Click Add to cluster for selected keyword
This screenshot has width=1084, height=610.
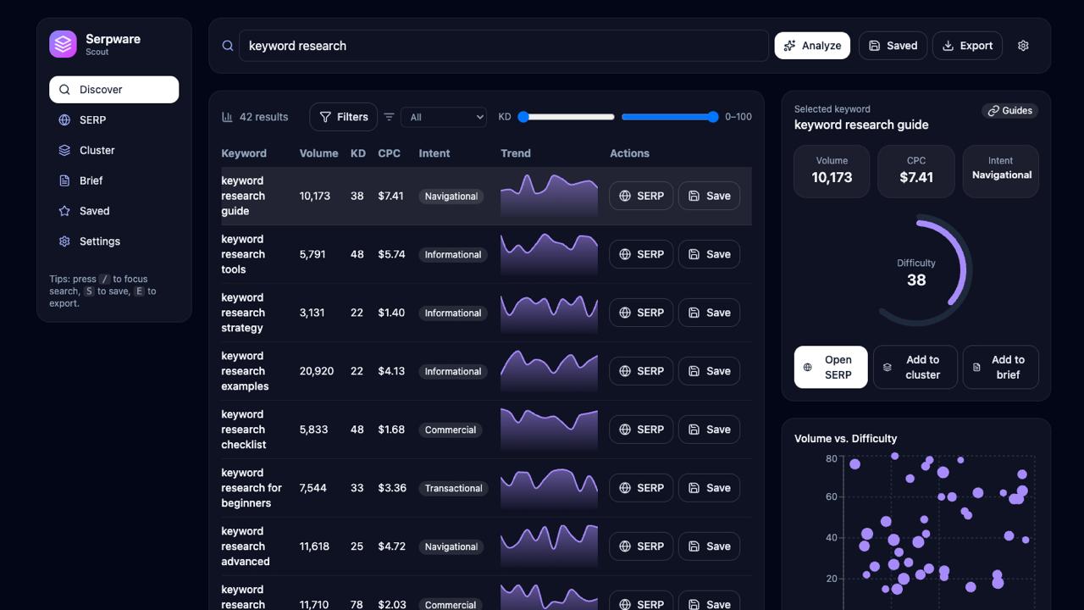[915, 367]
